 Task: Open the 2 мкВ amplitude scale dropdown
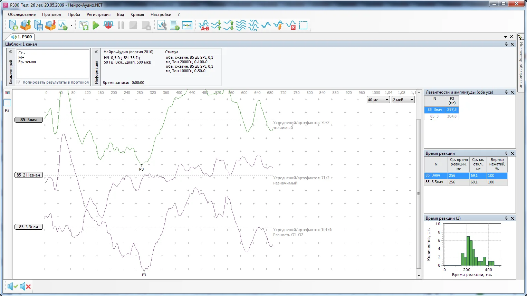click(x=403, y=100)
